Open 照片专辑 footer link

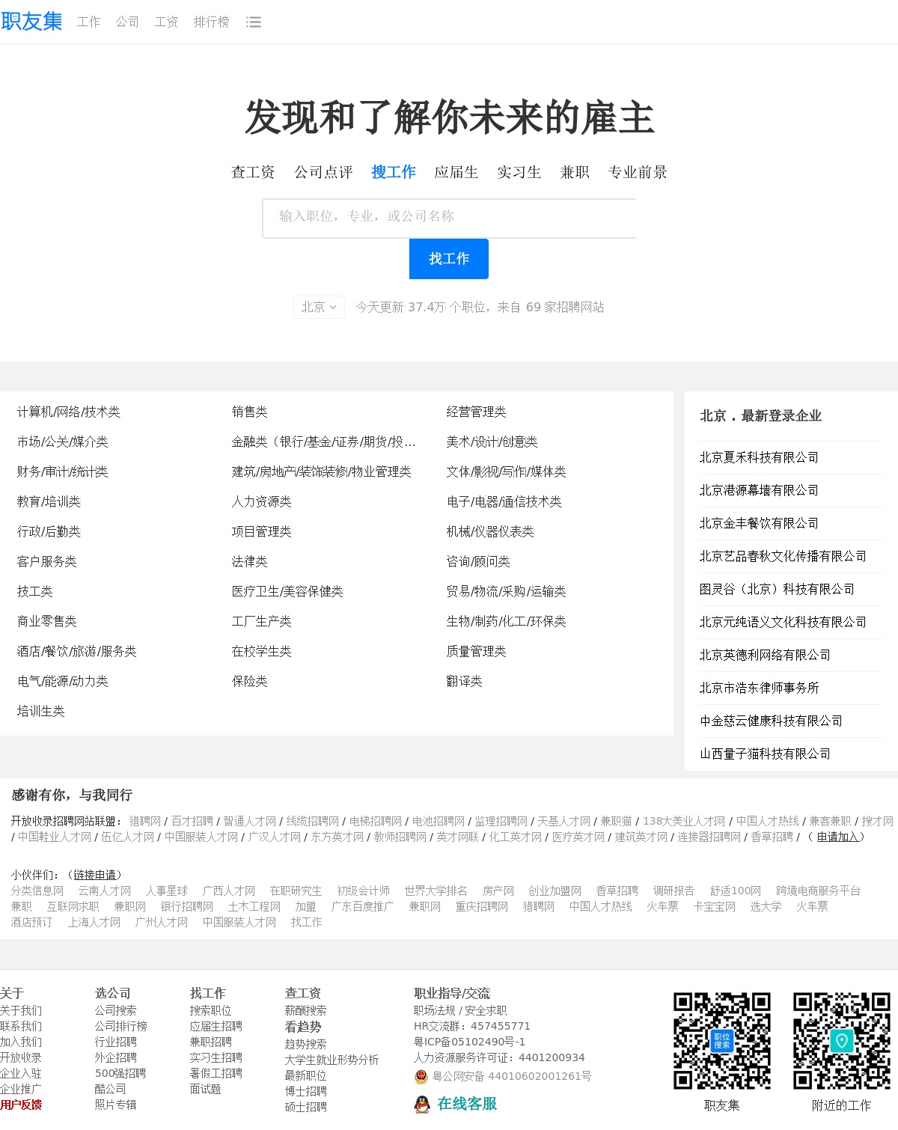(x=116, y=1105)
